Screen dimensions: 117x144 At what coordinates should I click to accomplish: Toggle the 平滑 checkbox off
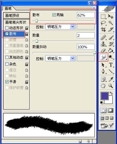(7, 82)
